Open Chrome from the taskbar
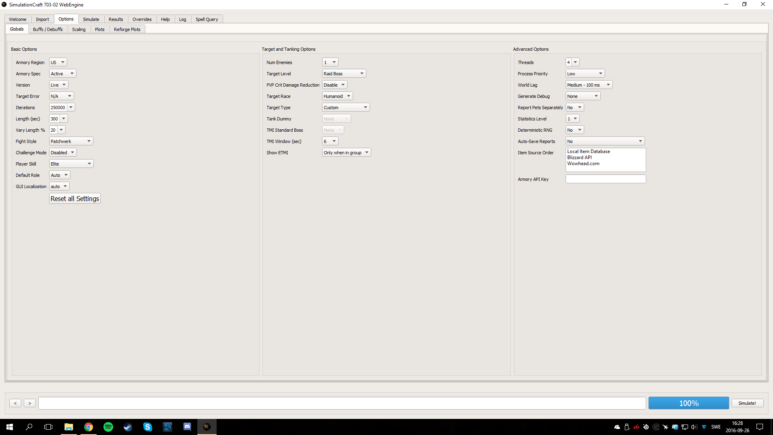The width and height of the screenshot is (773, 435). point(89,427)
